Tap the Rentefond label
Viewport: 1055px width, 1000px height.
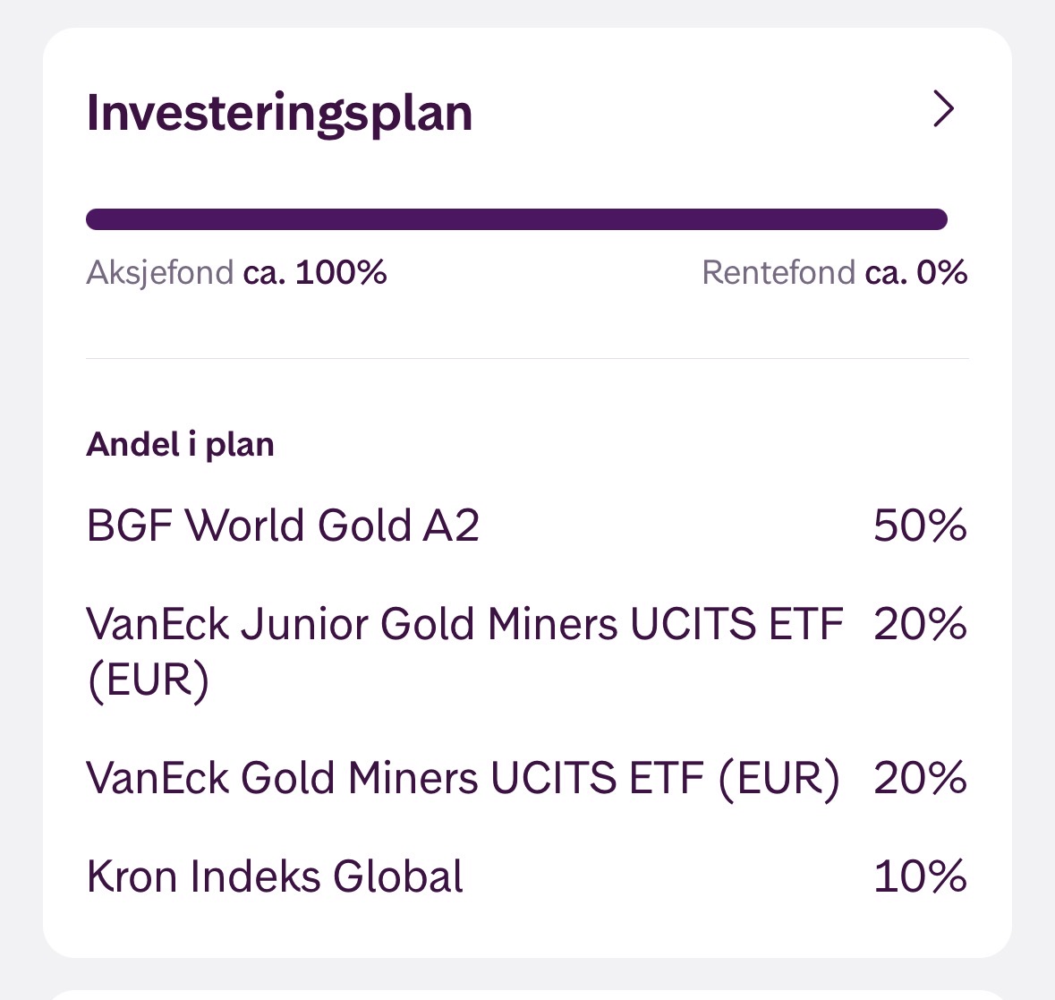click(x=778, y=272)
